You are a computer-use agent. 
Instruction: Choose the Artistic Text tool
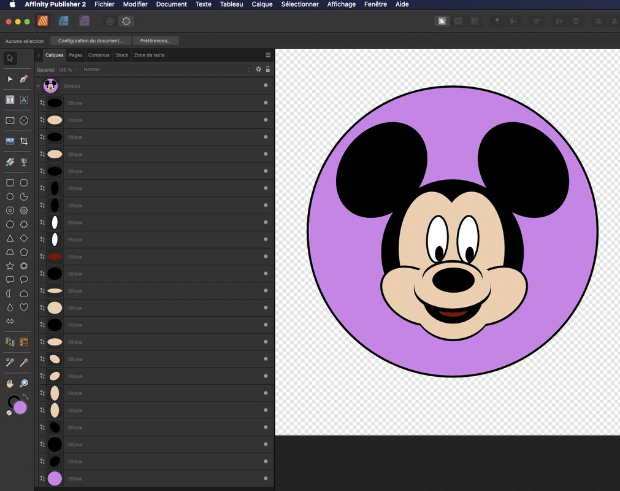click(24, 99)
